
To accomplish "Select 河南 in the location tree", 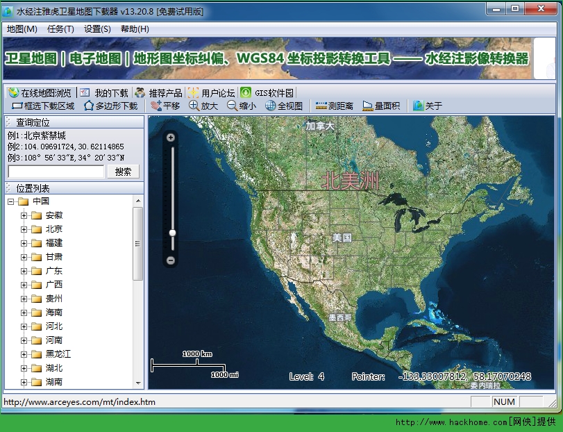I will pos(54,340).
